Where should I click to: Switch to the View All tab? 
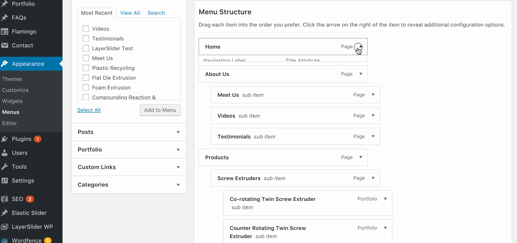point(130,13)
